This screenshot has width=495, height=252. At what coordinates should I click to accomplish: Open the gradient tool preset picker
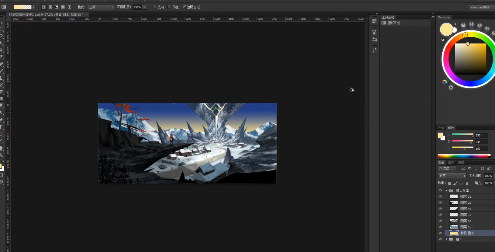(x=6, y=7)
